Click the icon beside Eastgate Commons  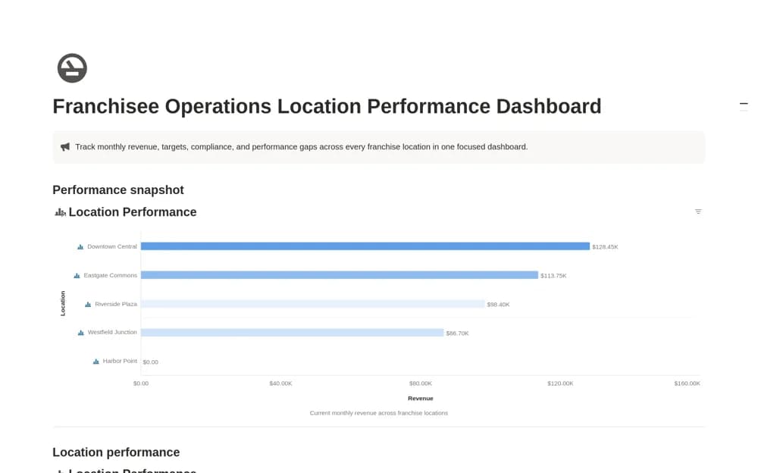coord(77,275)
